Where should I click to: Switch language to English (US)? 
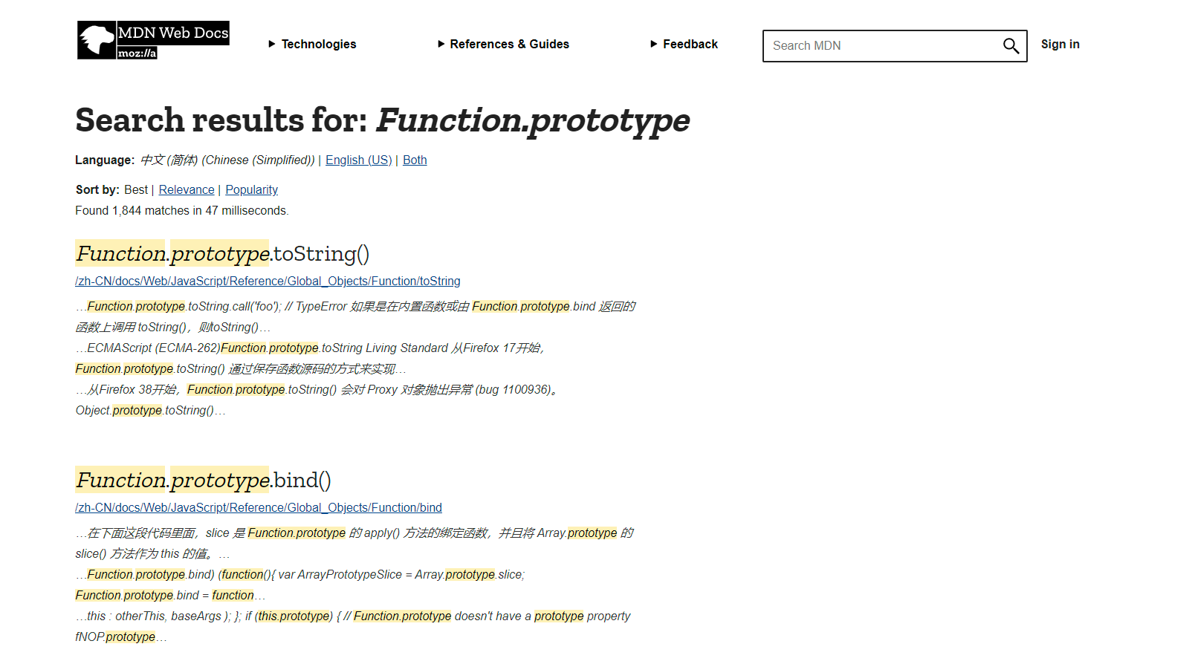(x=358, y=160)
